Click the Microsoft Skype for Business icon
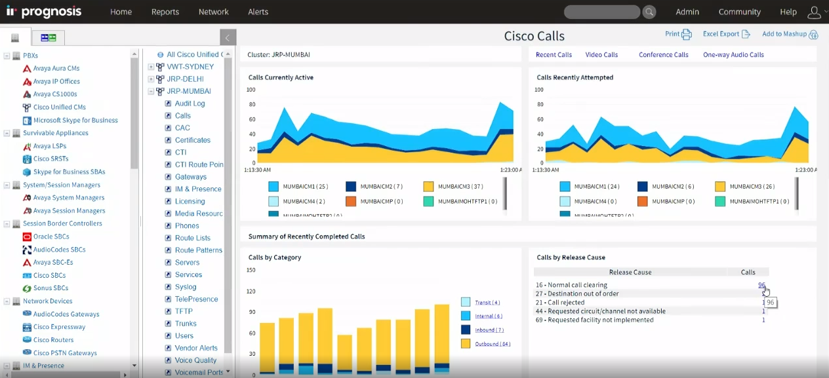This screenshot has width=829, height=378. click(27, 121)
